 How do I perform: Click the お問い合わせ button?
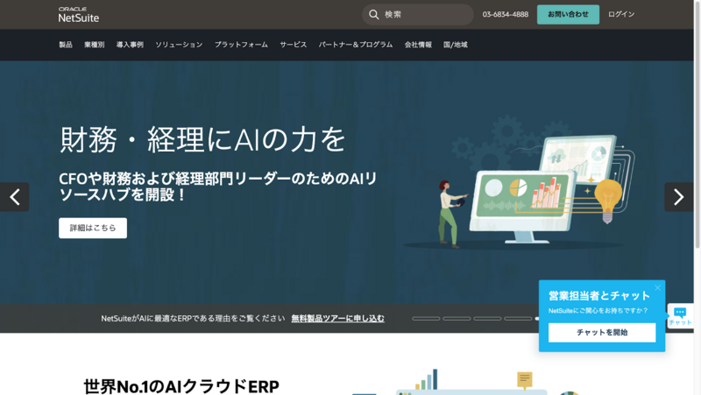(568, 14)
